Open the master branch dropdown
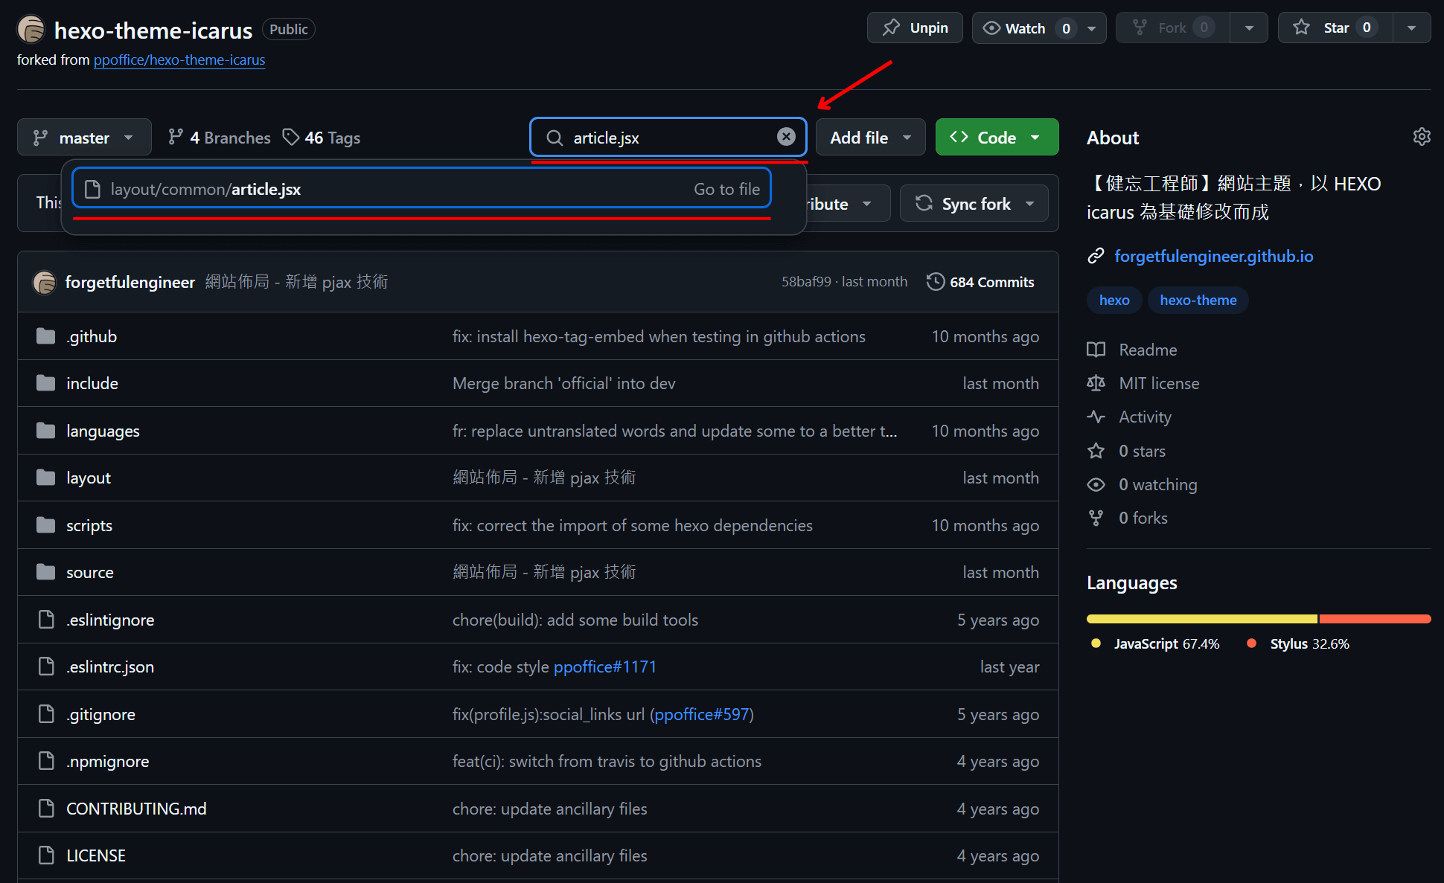This screenshot has width=1444, height=883. pos(84,137)
